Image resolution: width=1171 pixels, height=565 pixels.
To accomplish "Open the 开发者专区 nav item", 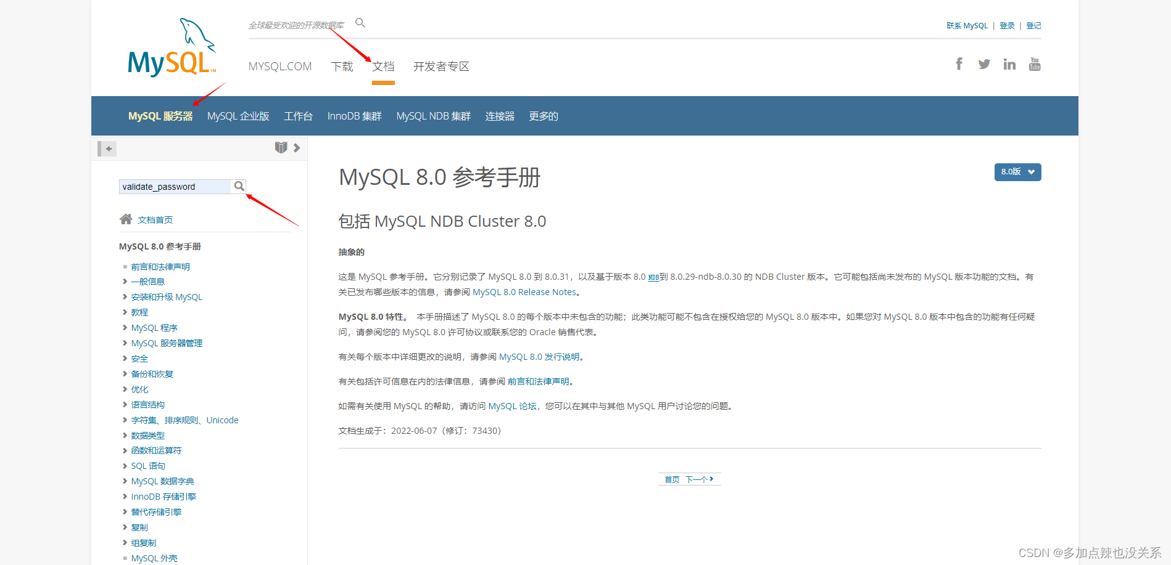I will (x=441, y=67).
